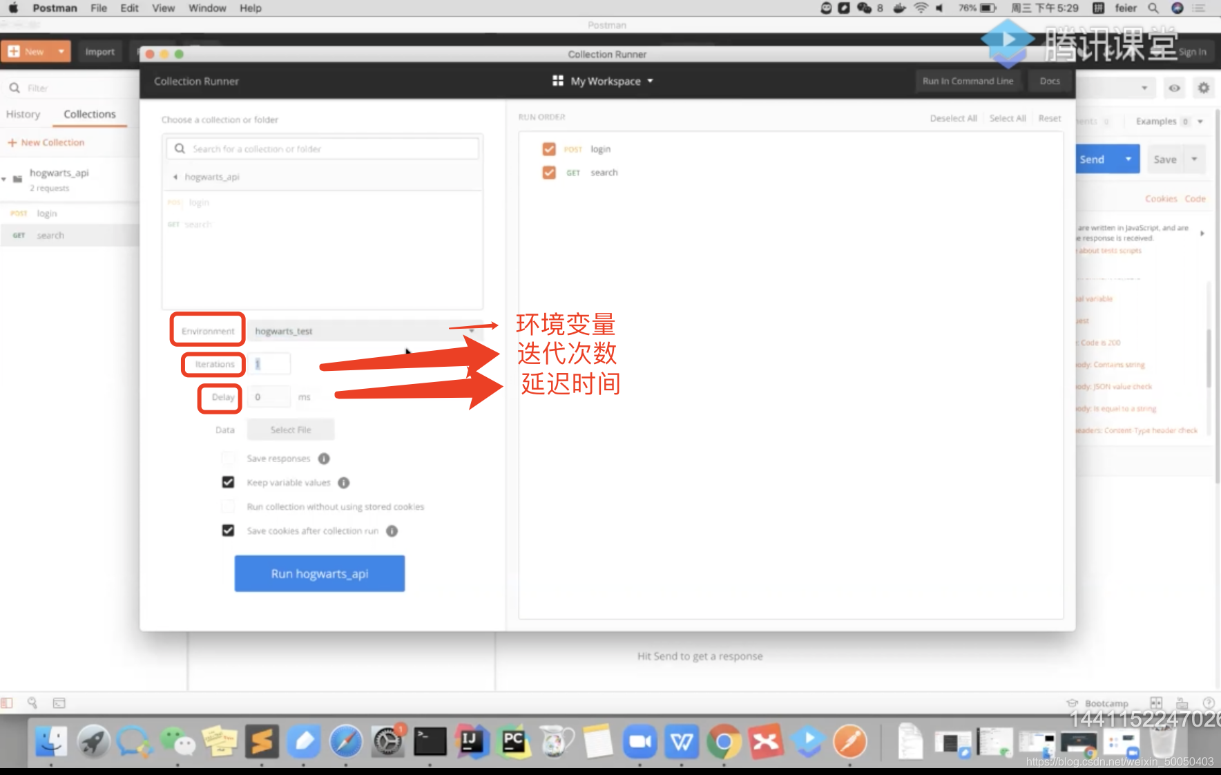Click the Select File data button
Image resolution: width=1221 pixels, height=775 pixels.
click(291, 430)
